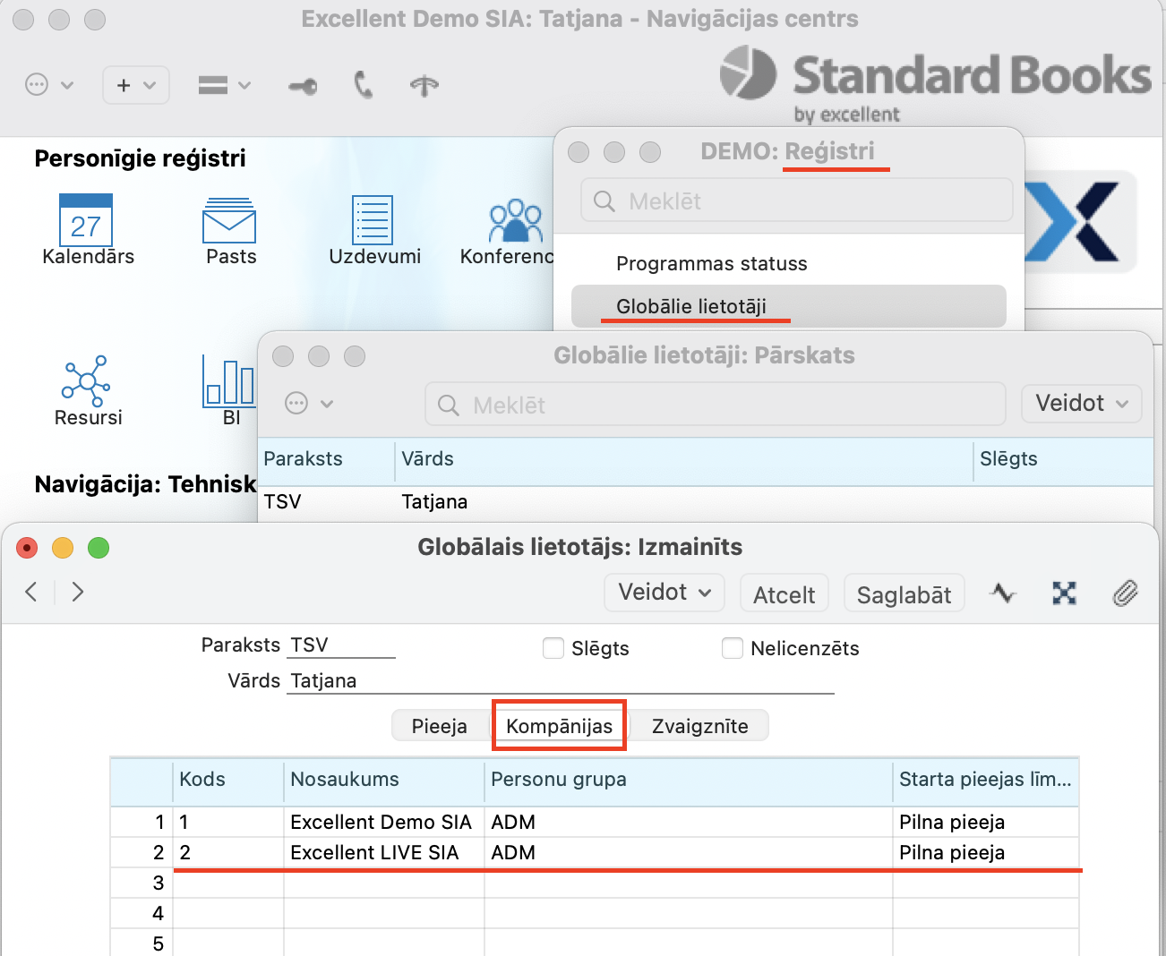Click the key icon in toolbar
Viewport: 1166px width, 956px height.
tap(303, 86)
